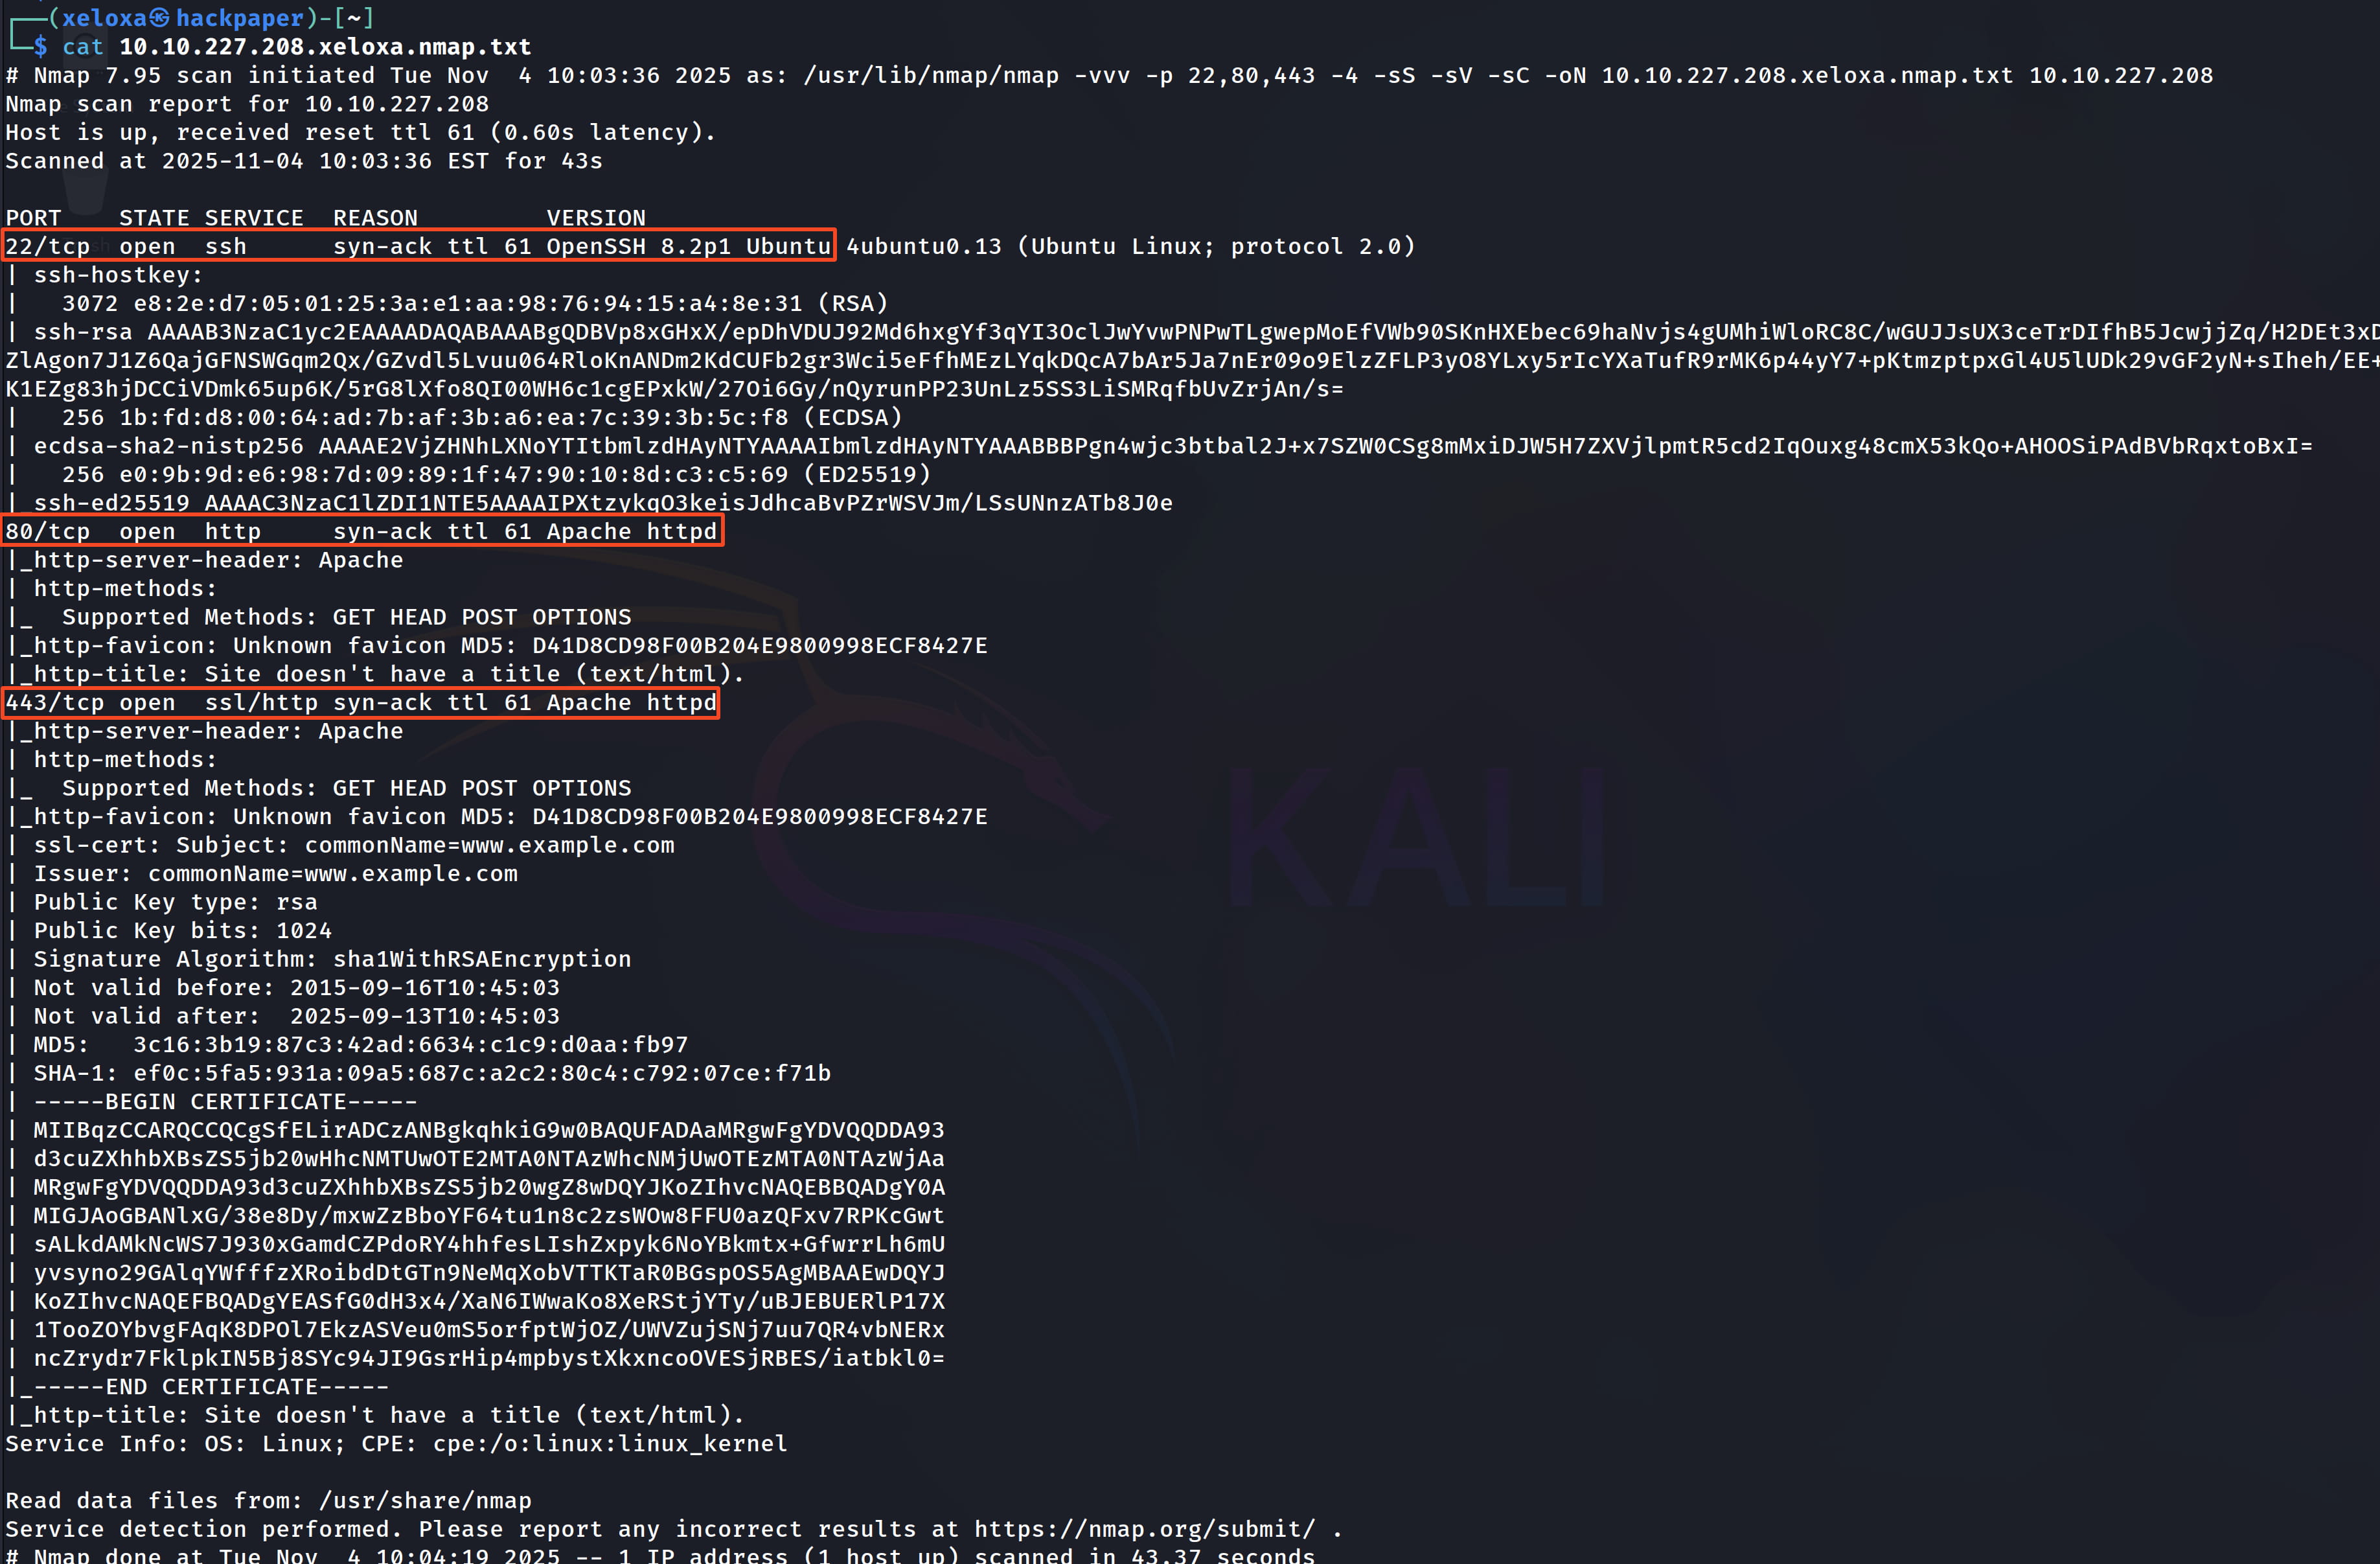Click commonName=www.example.com in the Subject line
This screenshot has width=2380, height=1564.
489,845
